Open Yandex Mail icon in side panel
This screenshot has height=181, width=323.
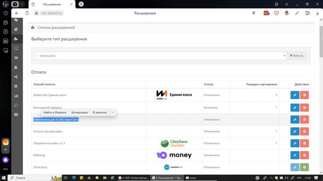tap(6, 142)
